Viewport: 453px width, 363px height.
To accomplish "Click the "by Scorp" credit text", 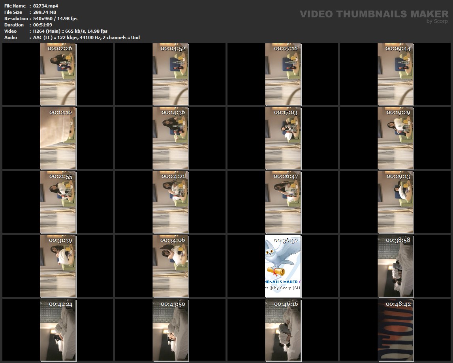I will point(437,21).
